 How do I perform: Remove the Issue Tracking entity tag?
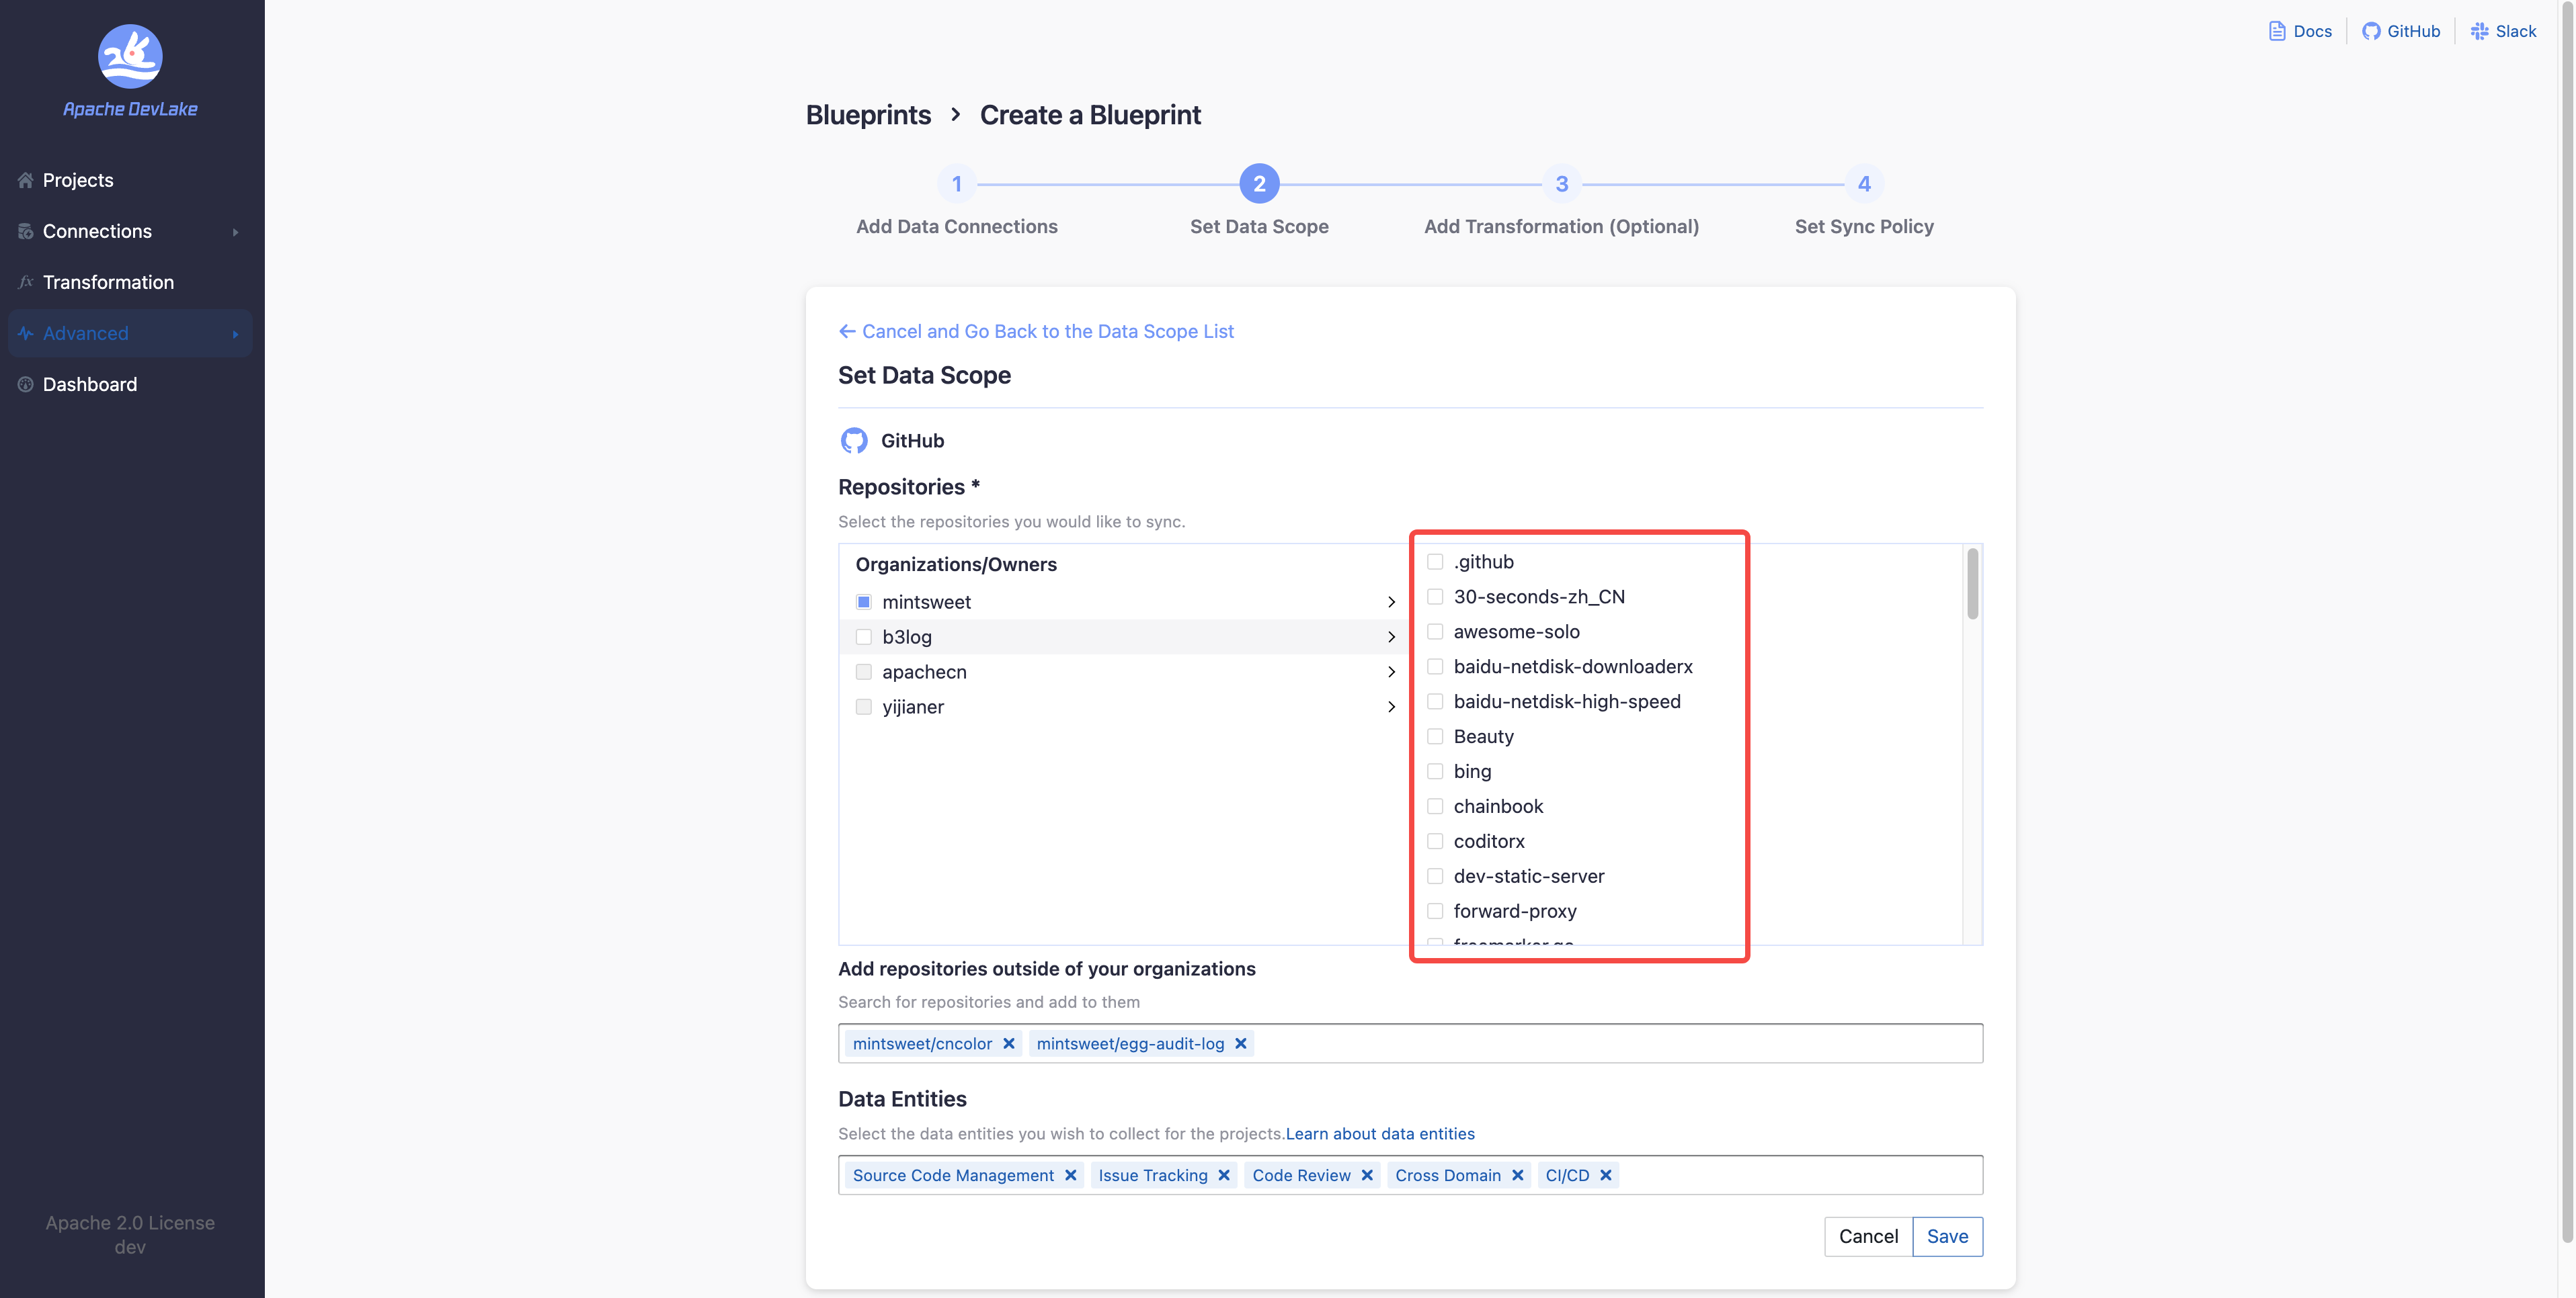tap(1224, 1175)
